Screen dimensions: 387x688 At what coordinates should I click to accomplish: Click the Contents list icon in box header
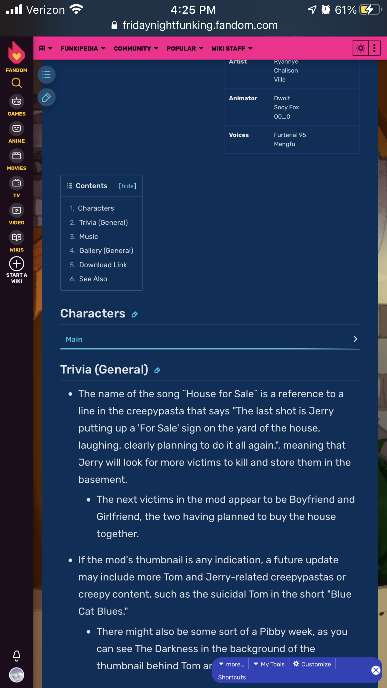point(69,186)
